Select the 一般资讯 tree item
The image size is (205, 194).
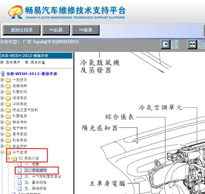click(20, 80)
